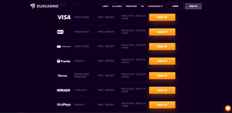Click the Login button in header
The height and width of the screenshot is (113, 232).
tap(175, 6)
